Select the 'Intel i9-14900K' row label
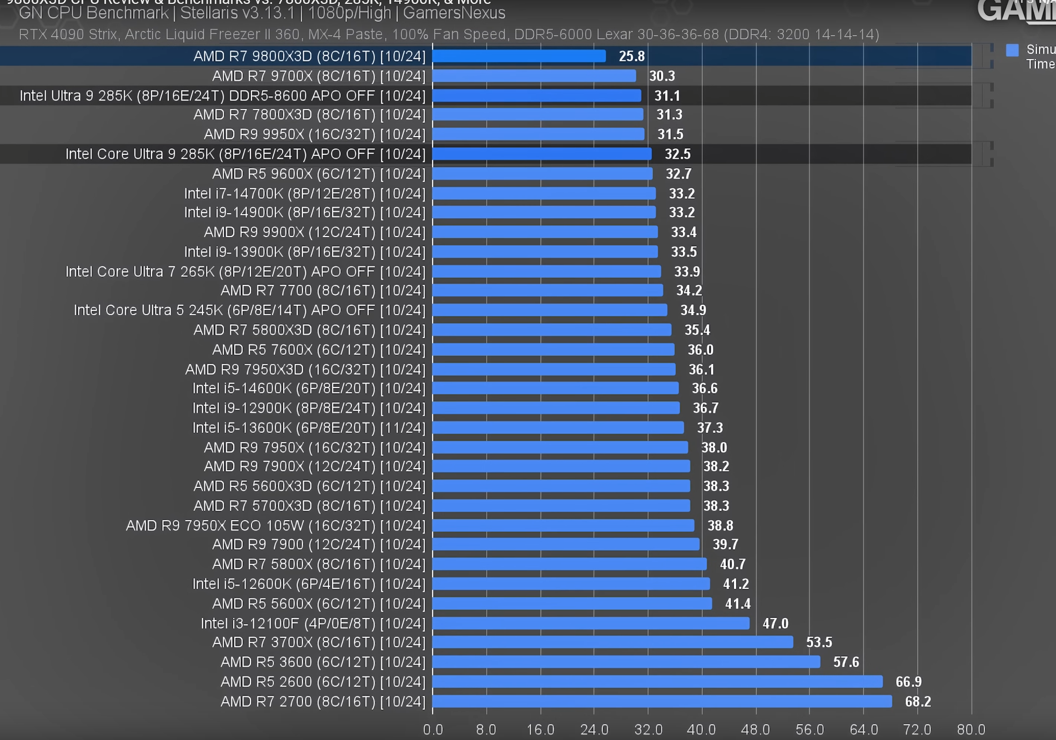 click(x=305, y=213)
